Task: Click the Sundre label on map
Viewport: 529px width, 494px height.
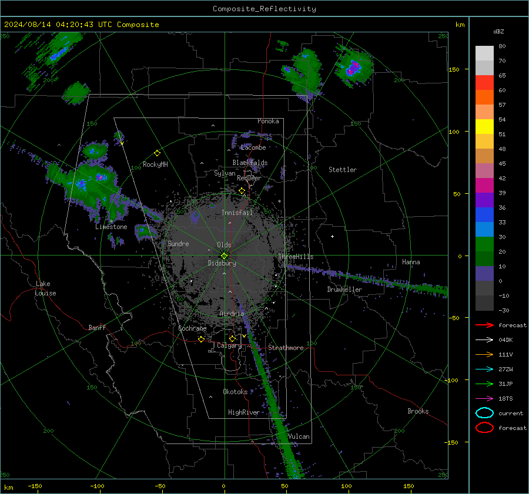Action: 178,243
